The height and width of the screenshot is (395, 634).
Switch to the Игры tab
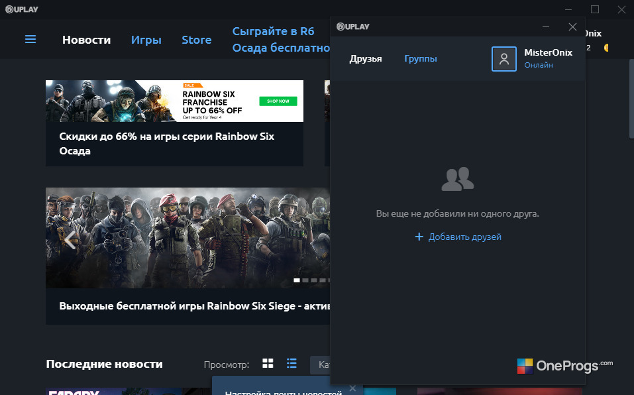pos(146,40)
